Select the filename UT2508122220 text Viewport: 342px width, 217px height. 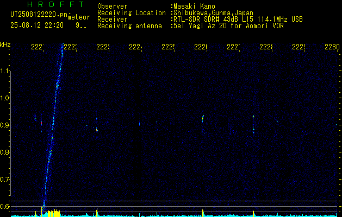coord(39,15)
